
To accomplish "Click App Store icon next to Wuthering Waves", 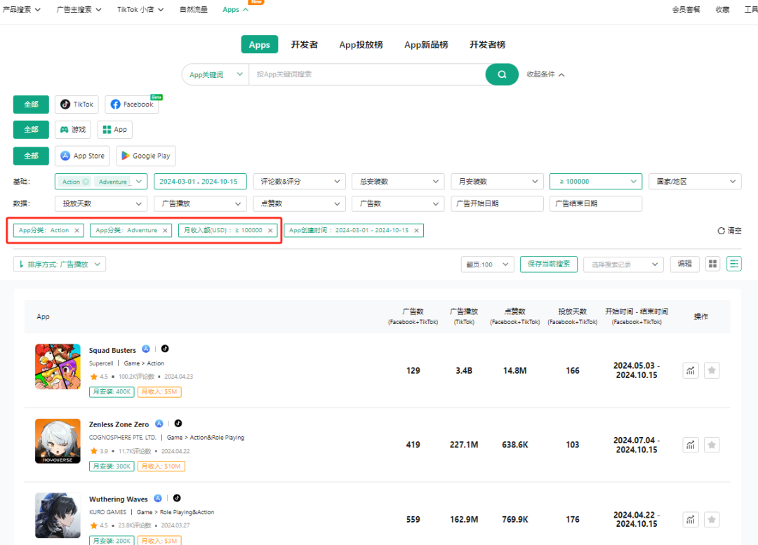I will (158, 498).
